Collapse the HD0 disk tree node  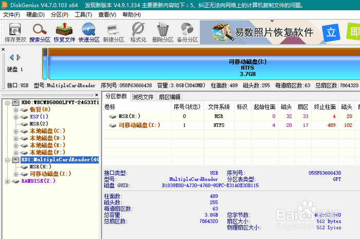(7, 103)
